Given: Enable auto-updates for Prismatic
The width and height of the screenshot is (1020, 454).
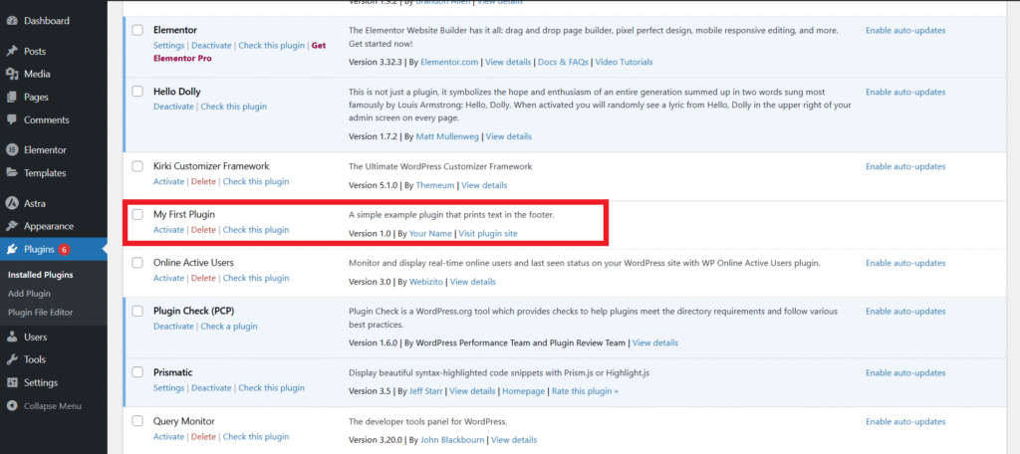Looking at the screenshot, I should 904,372.
